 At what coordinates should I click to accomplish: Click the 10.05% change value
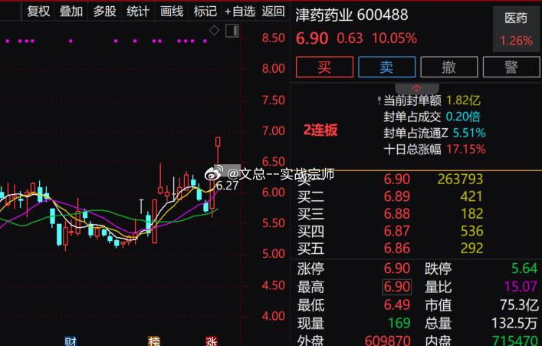click(x=394, y=38)
